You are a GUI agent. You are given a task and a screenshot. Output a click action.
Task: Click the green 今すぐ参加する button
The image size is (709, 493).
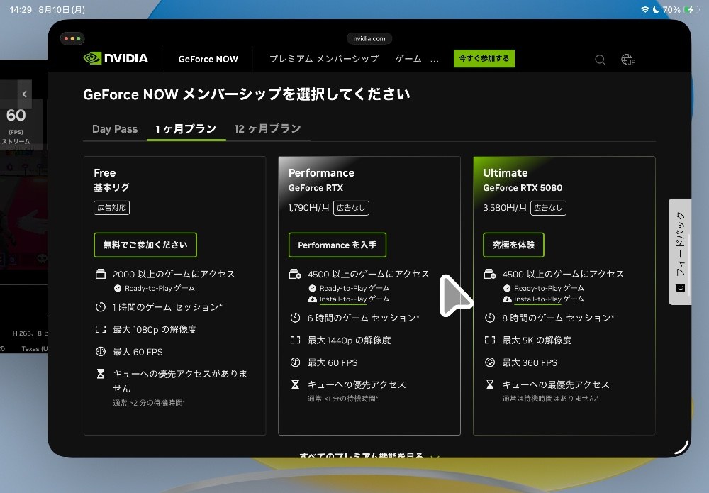[x=484, y=58]
